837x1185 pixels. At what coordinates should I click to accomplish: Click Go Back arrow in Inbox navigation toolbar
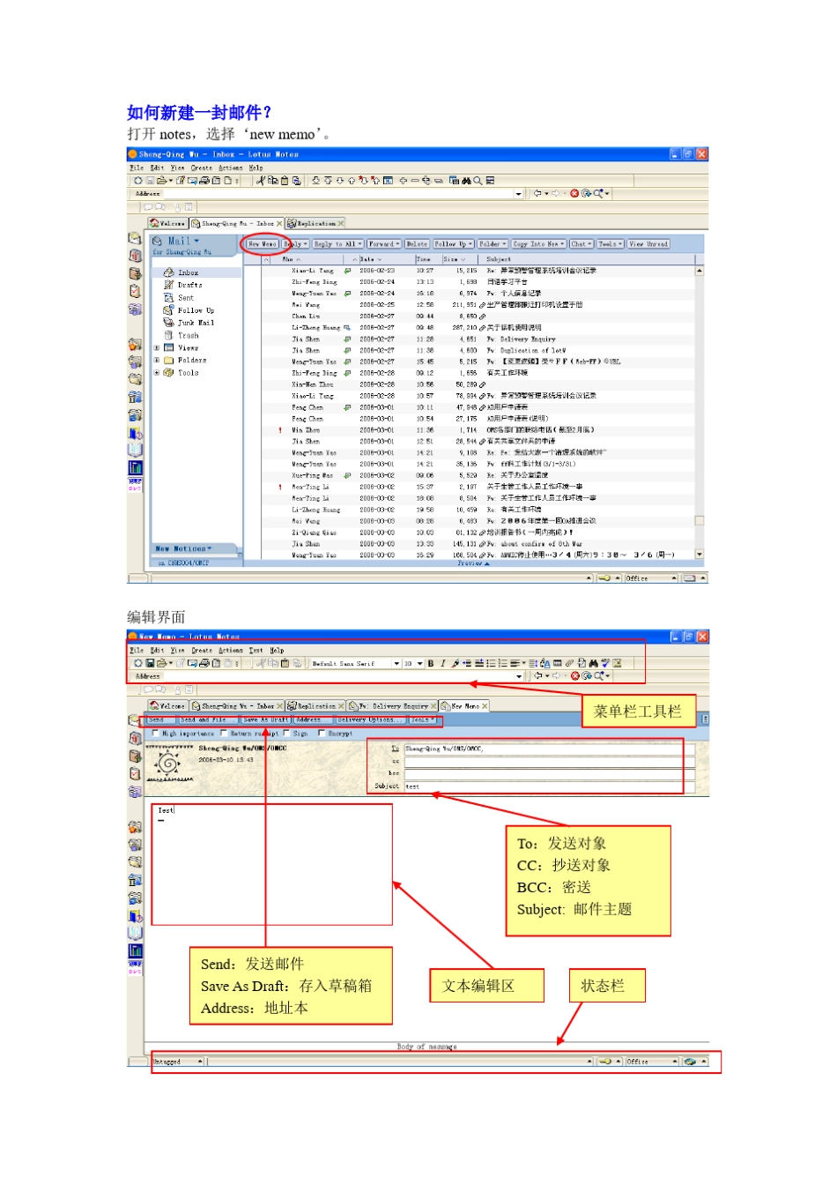point(538,194)
